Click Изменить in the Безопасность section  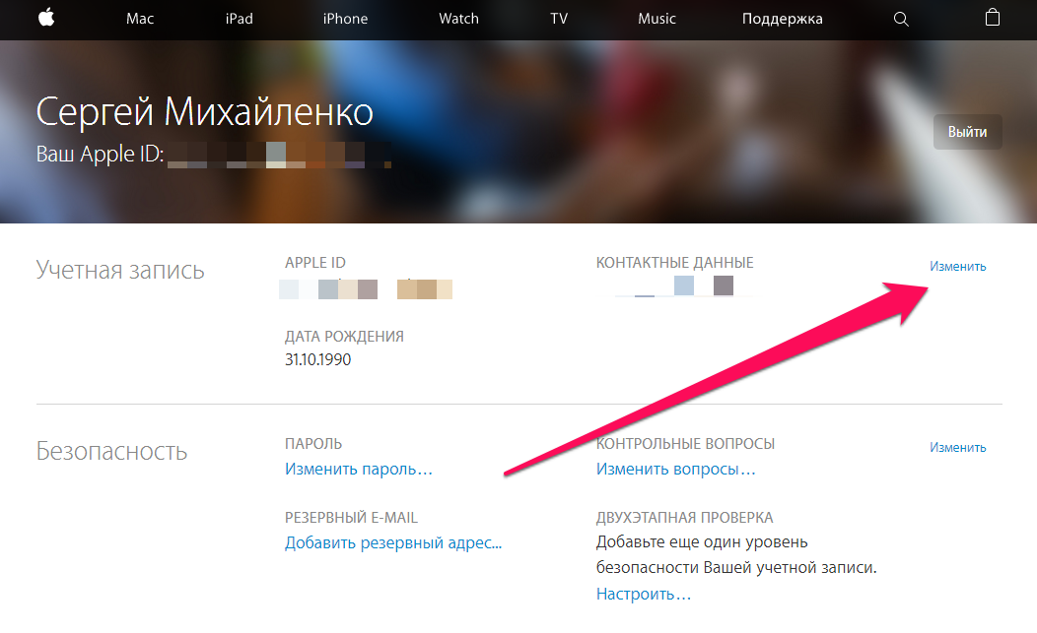coord(957,447)
